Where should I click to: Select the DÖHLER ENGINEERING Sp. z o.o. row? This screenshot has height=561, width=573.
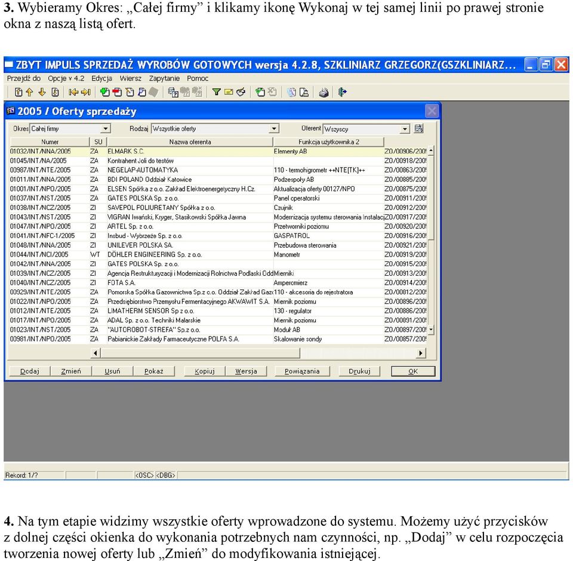(x=218, y=255)
